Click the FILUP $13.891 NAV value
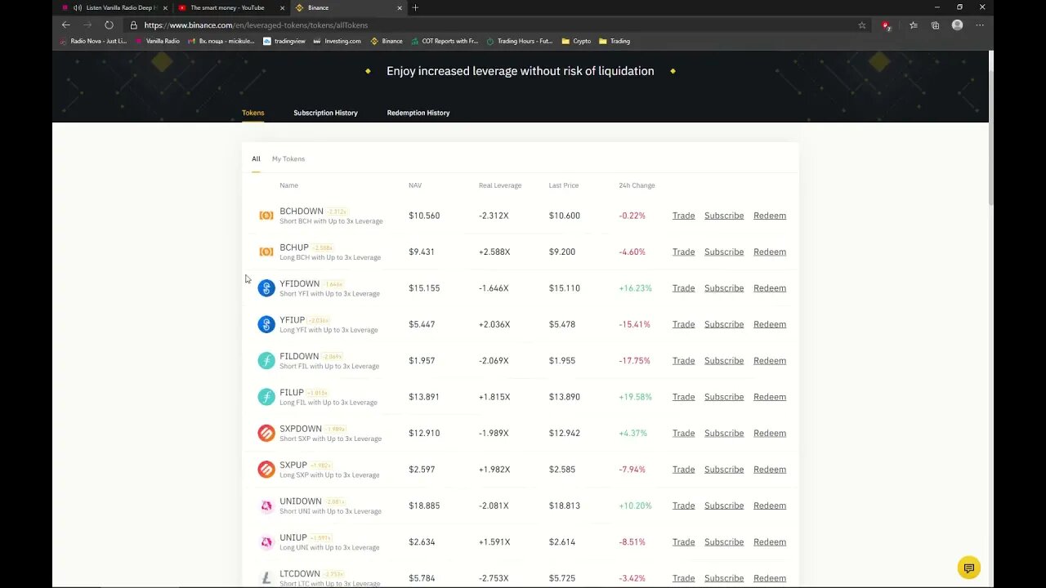Image resolution: width=1046 pixels, height=588 pixels. (424, 397)
